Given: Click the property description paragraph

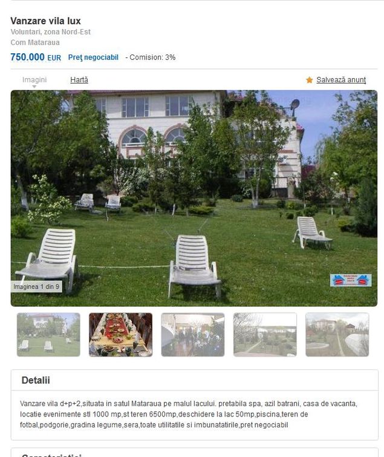Looking at the screenshot, I should pyautogui.click(x=189, y=414).
